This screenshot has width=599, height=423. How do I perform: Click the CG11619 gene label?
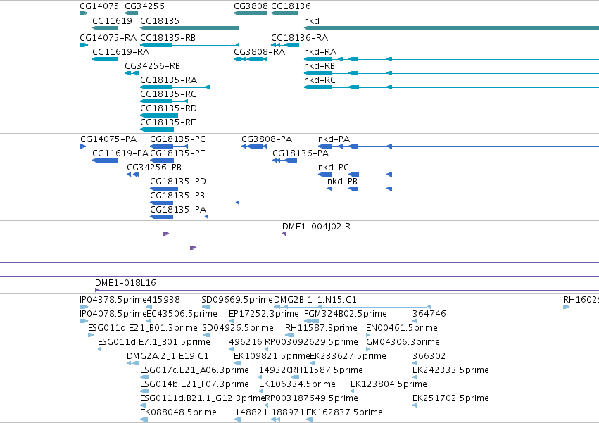(113, 20)
